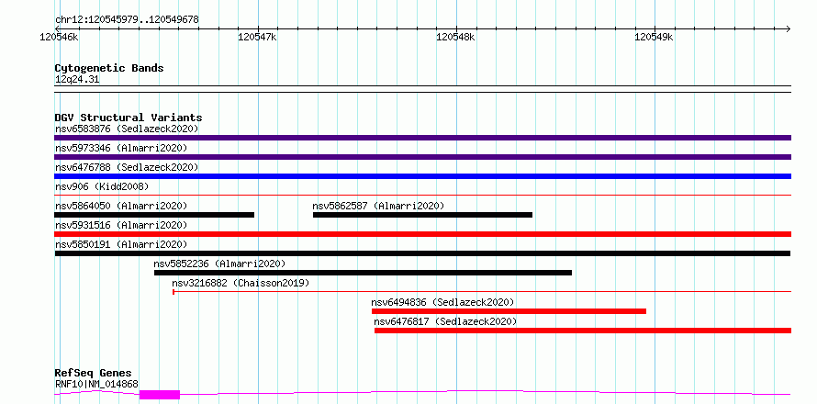This screenshot has height=404, width=817.
Task: Open the nsv3216882 (Chaisson2019) label
Action: [241, 283]
